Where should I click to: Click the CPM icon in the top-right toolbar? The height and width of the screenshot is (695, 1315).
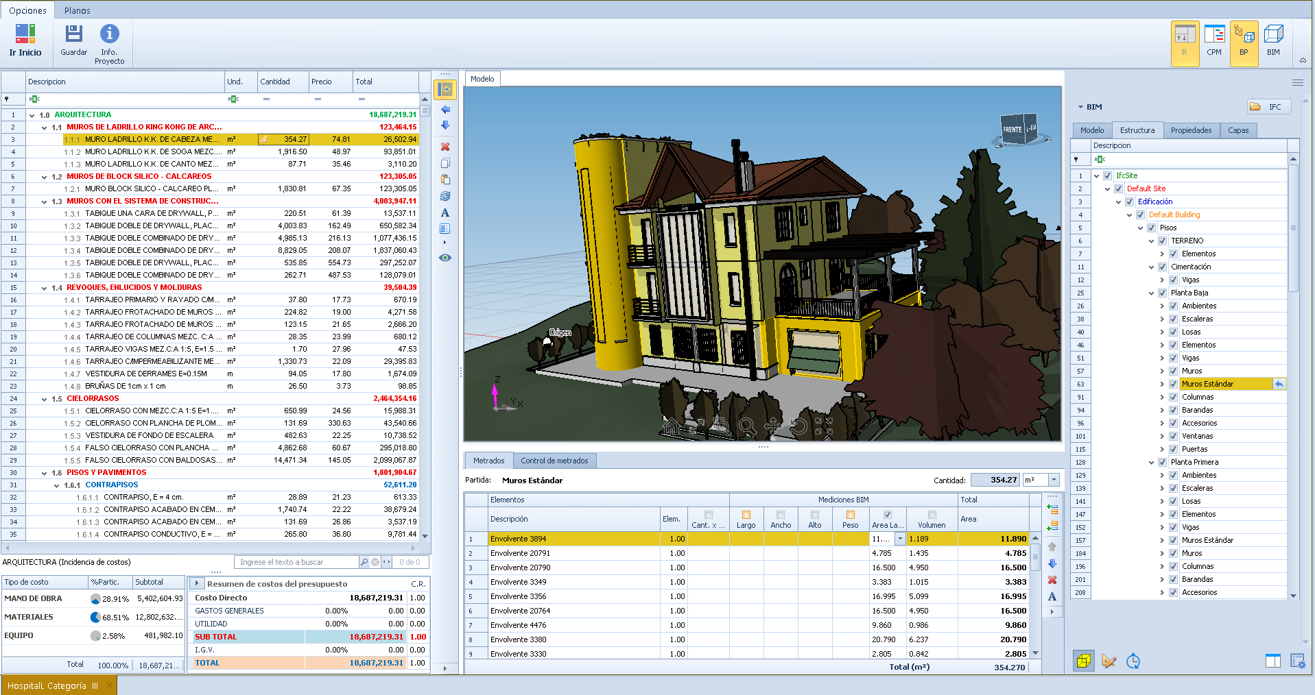pos(1214,41)
